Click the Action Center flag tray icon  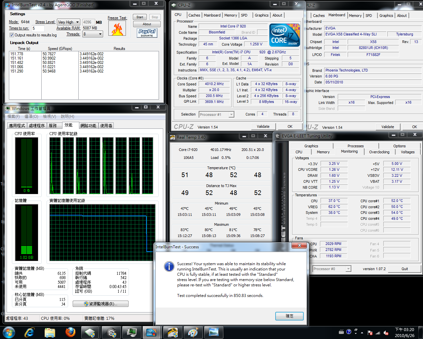coord(370,333)
